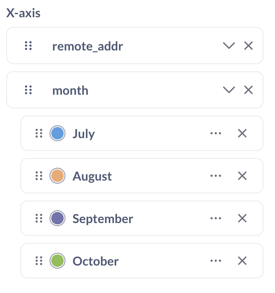Pick a new color for August
The height and width of the screenshot is (293, 275).
click(57, 176)
